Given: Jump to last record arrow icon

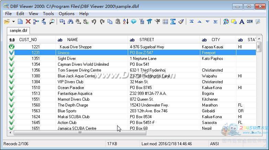Looking at the screenshot, I should pos(215,22).
